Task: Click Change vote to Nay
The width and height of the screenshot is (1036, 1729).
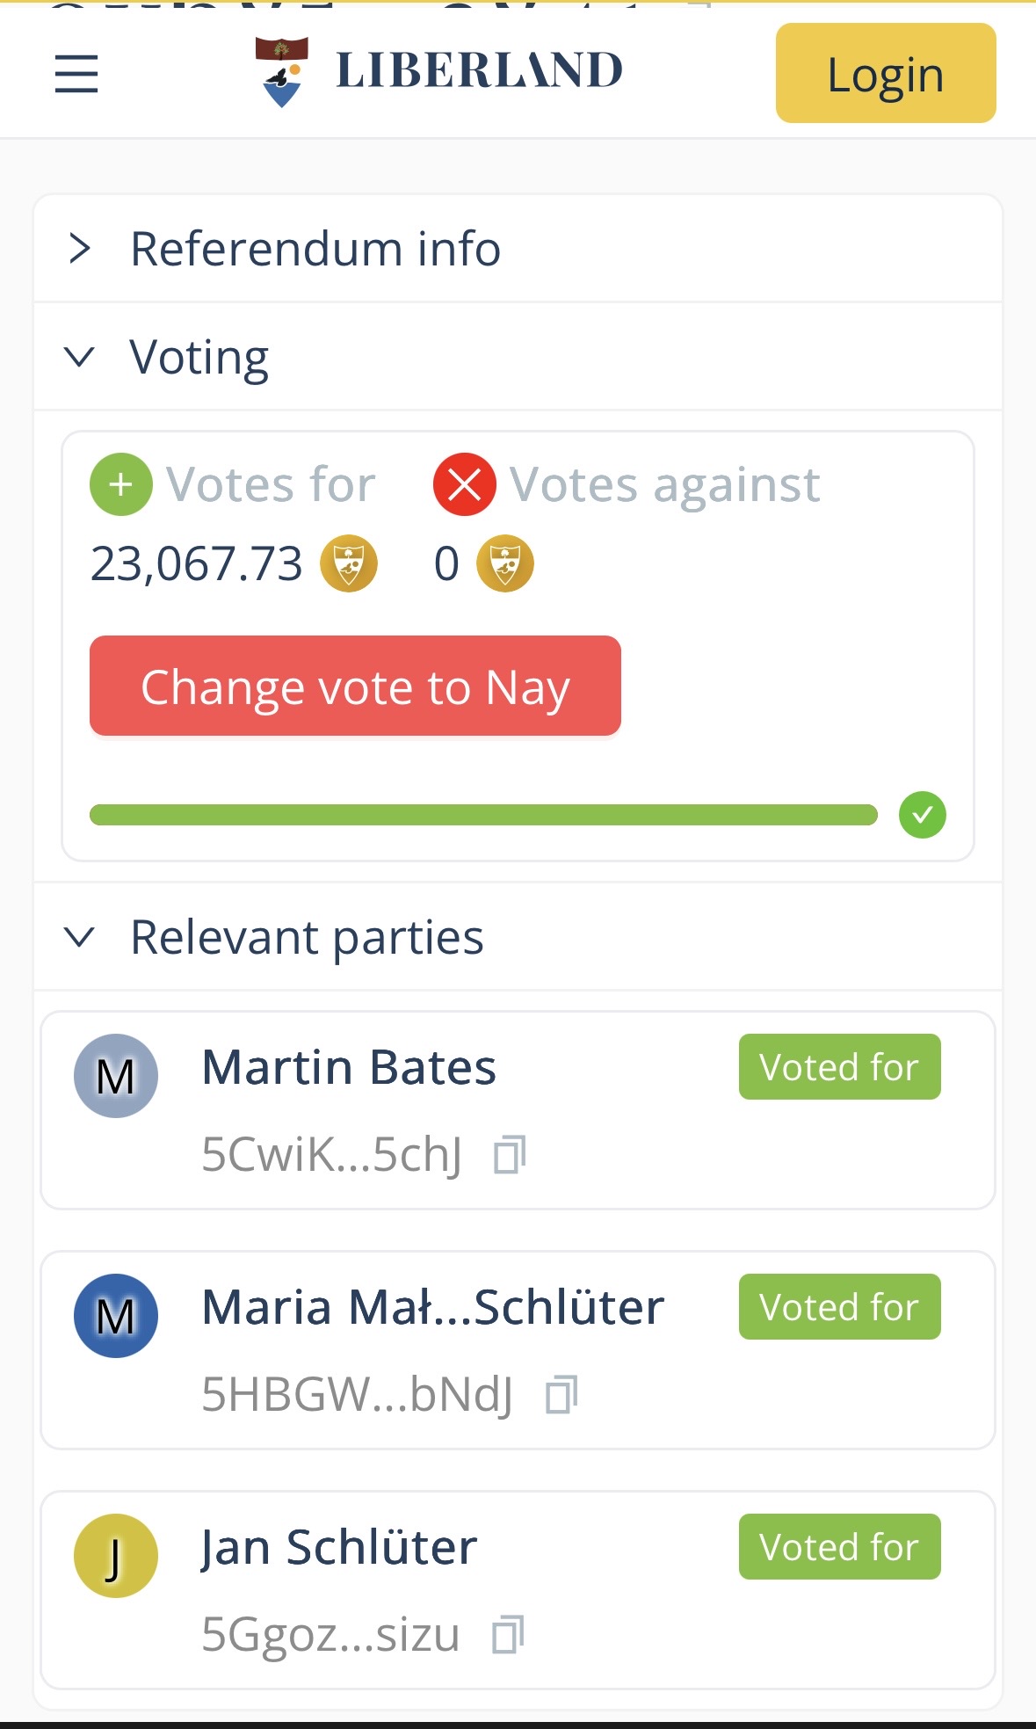Action: click(355, 686)
